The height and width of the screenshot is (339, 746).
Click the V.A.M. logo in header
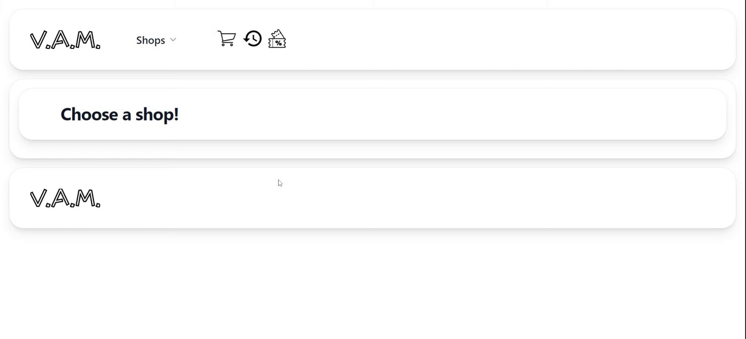(65, 40)
